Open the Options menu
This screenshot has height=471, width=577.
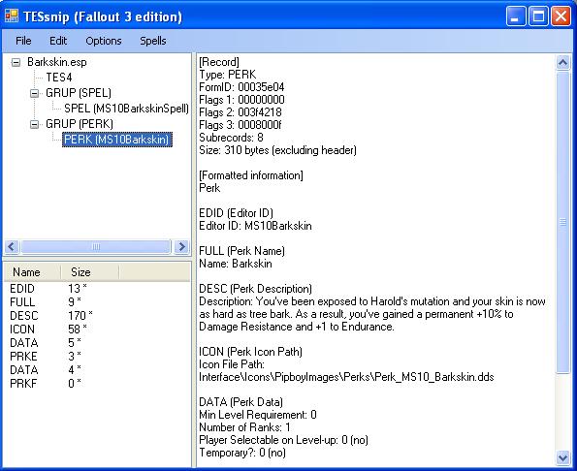pos(104,41)
